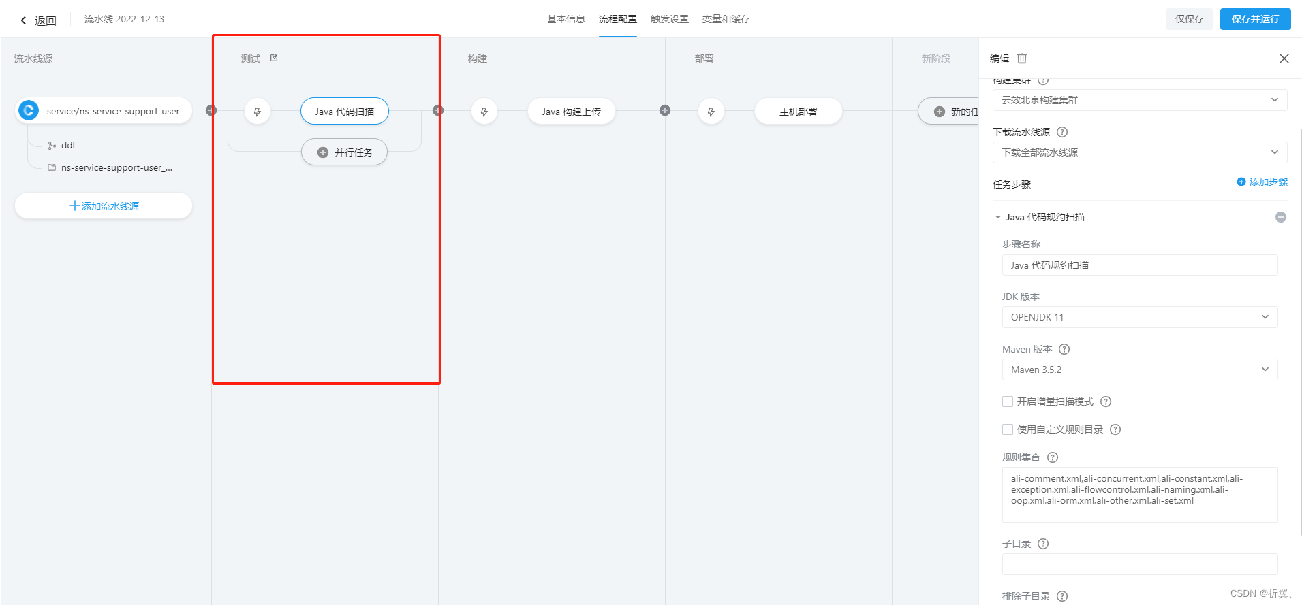This screenshot has width=1302, height=605.
Task: Switch to 流程配置 tab
Action: (x=618, y=19)
